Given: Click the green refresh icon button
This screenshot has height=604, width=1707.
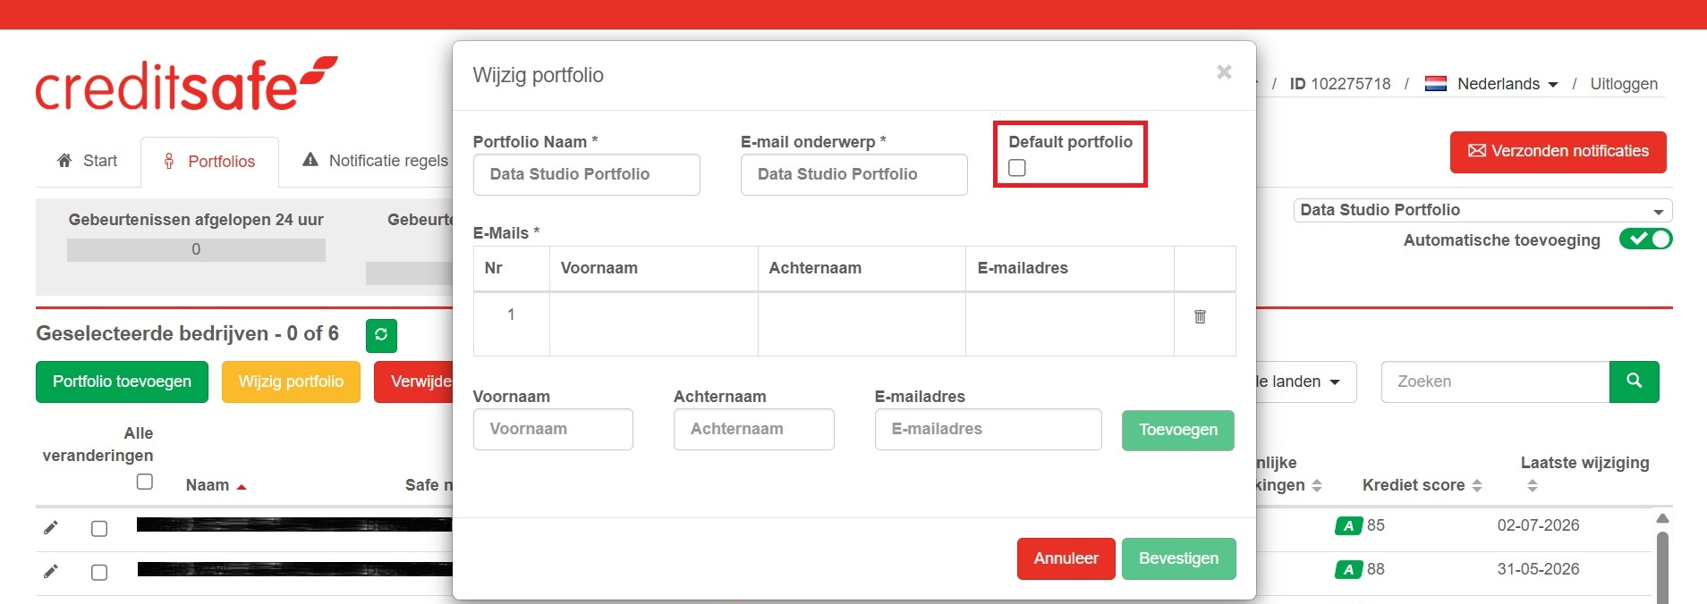Looking at the screenshot, I should pyautogui.click(x=381, y=335).
